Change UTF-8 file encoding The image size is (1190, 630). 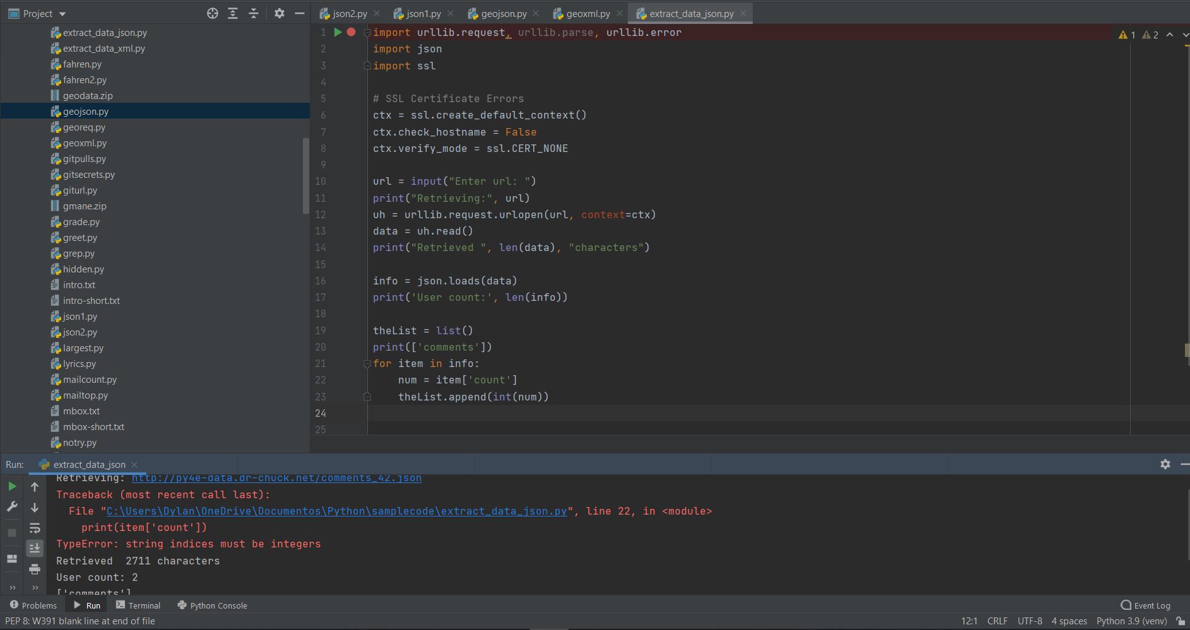1030,621
